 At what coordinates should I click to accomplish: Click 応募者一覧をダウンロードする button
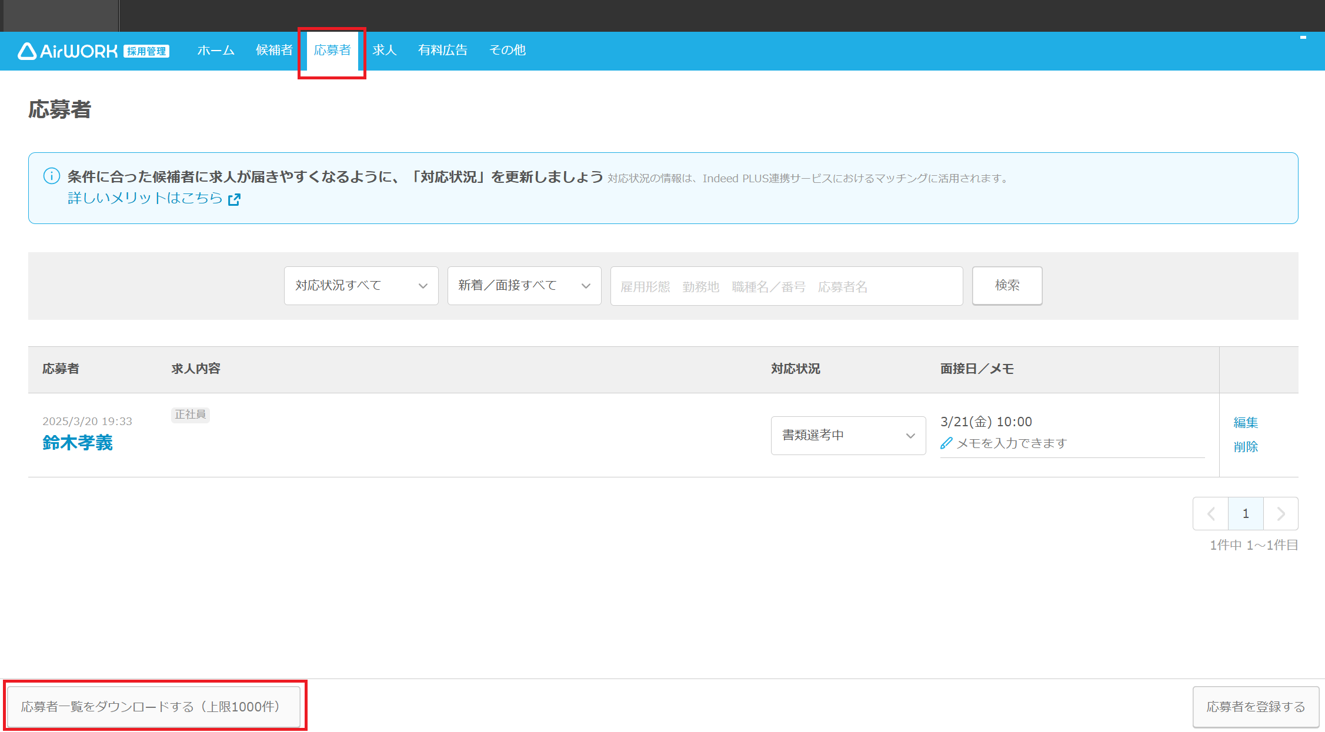point(153,706)
